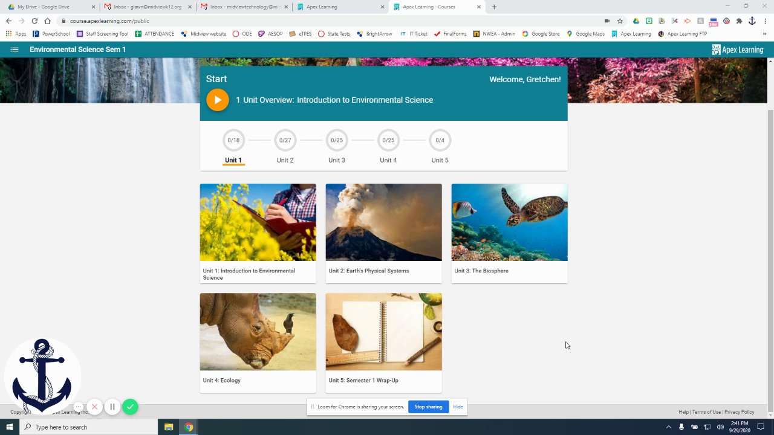Open File Explorer from the taskbar

169,427
